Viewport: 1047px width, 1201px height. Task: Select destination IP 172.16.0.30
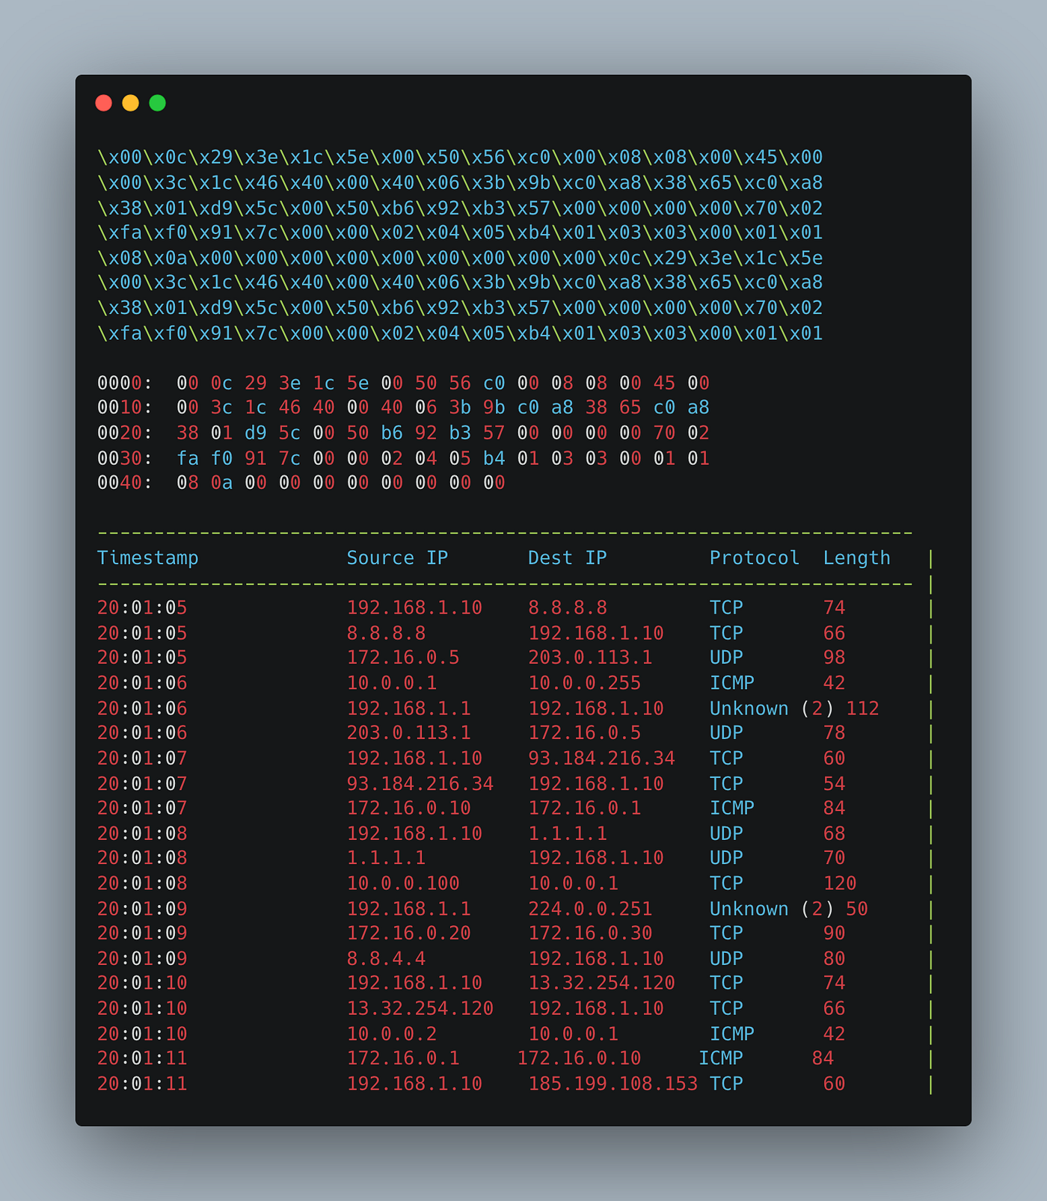pos(590,933)
